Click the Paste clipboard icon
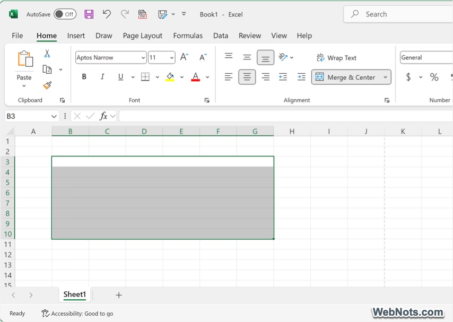This screenshot has height=322, width=453. pos(25,59)
